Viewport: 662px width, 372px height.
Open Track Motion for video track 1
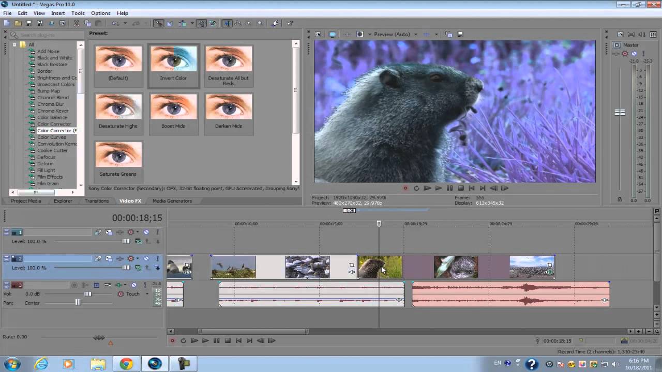coord(109,232)
